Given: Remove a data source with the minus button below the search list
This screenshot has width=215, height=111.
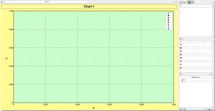Looking at the screenshot, I should point(182,39).
